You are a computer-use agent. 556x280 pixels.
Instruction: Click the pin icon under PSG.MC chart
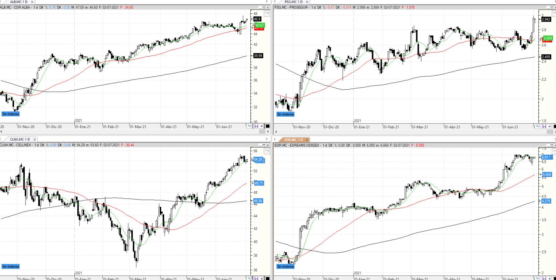click(549, 126)
